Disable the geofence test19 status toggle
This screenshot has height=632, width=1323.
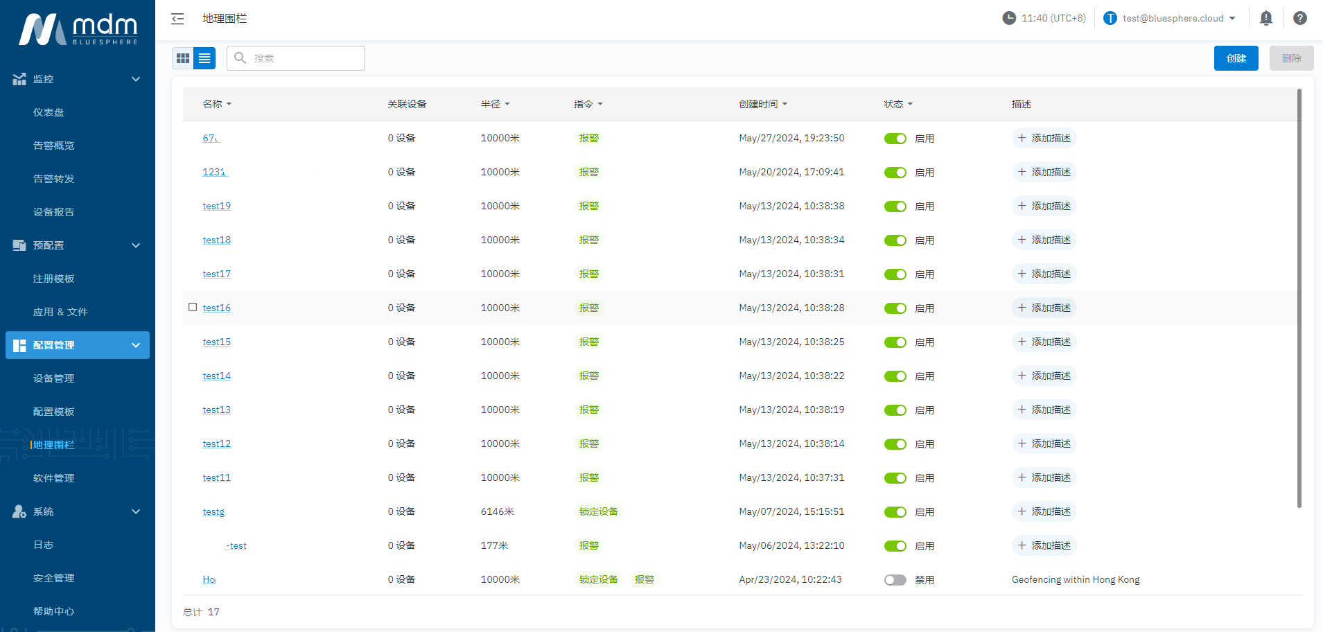coord(895,207)
